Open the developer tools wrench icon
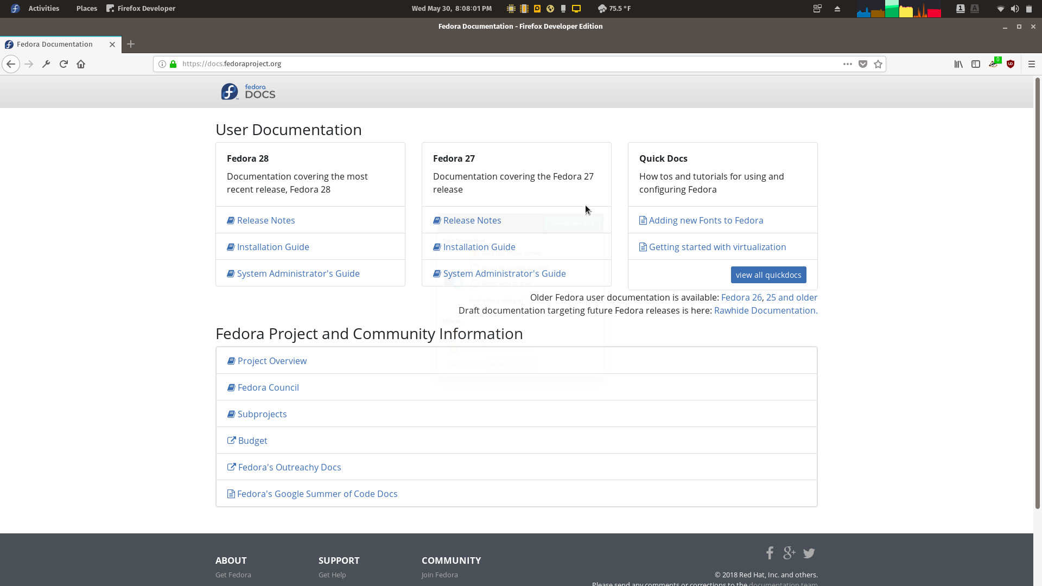1042x586 pixels. (x=46, y=64)
